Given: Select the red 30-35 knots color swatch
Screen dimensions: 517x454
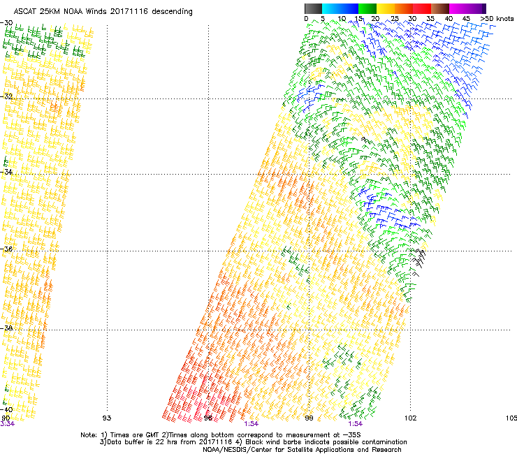Looking at the screenshot, I should click(422, 8).
